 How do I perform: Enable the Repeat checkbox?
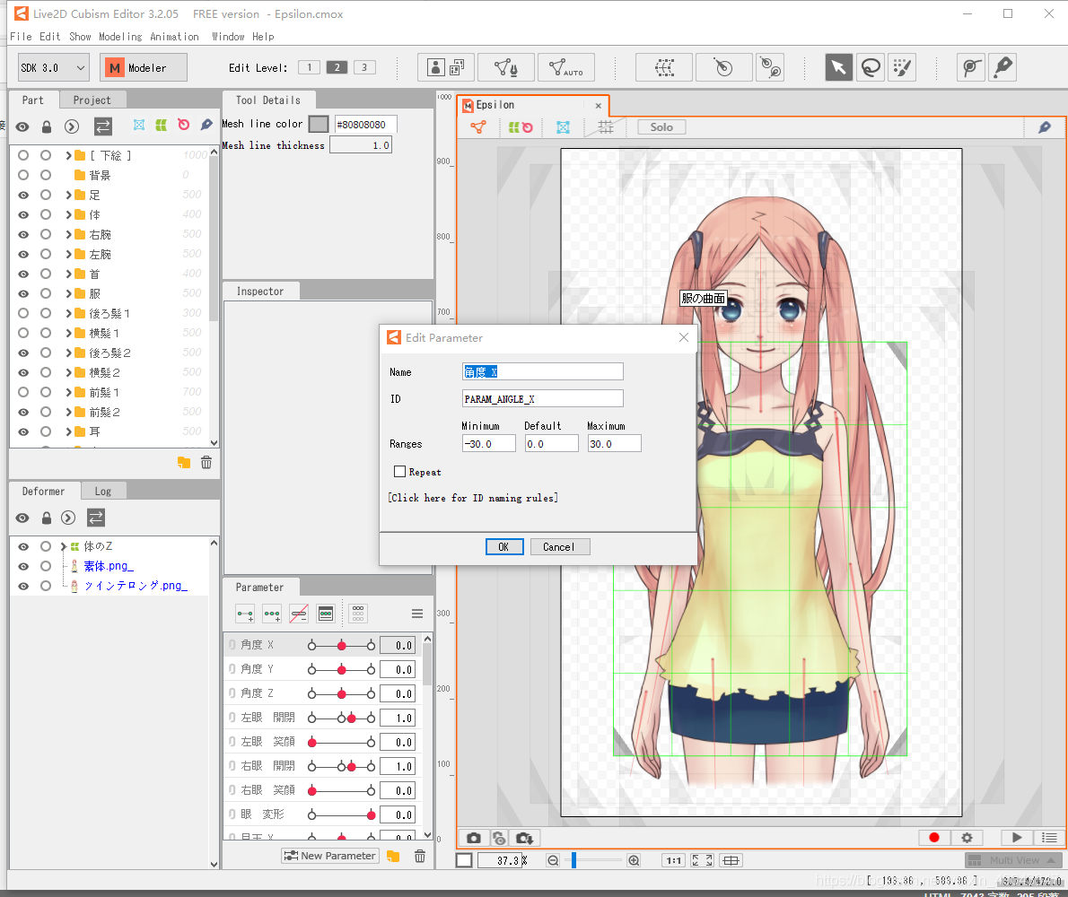click(399, 472)
